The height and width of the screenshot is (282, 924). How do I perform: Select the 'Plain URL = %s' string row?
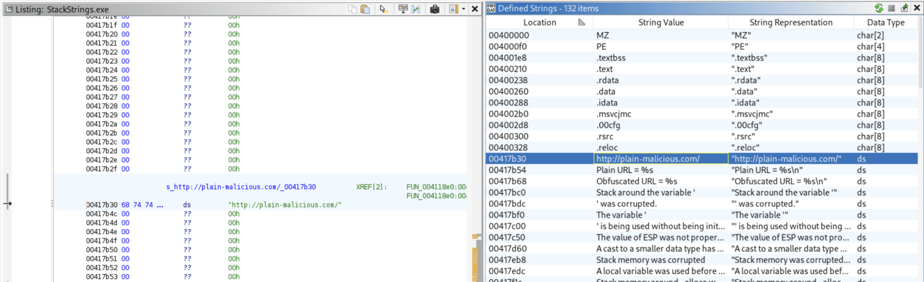(x=702, y=170)
